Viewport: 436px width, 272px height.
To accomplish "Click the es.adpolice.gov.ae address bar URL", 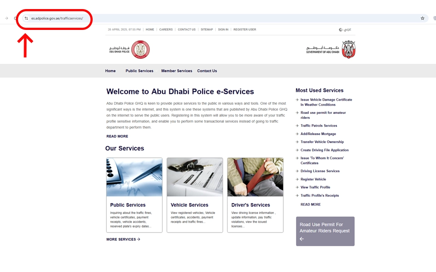I will point(57,18).
